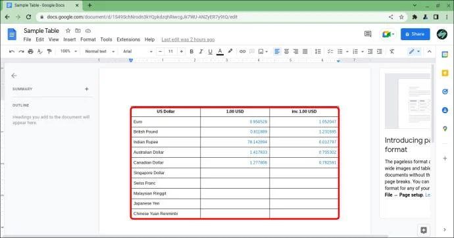The height and width of the screenshot is (238, 454).
Task: Click the Explore button at bottom right
Action: (424, 230)
